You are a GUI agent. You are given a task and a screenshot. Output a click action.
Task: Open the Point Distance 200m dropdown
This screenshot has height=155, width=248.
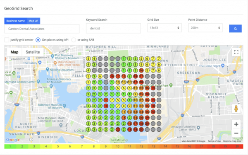pos(205,28)
